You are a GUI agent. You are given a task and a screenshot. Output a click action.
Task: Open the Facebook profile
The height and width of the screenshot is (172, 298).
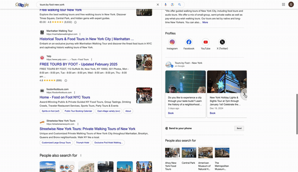189,42
